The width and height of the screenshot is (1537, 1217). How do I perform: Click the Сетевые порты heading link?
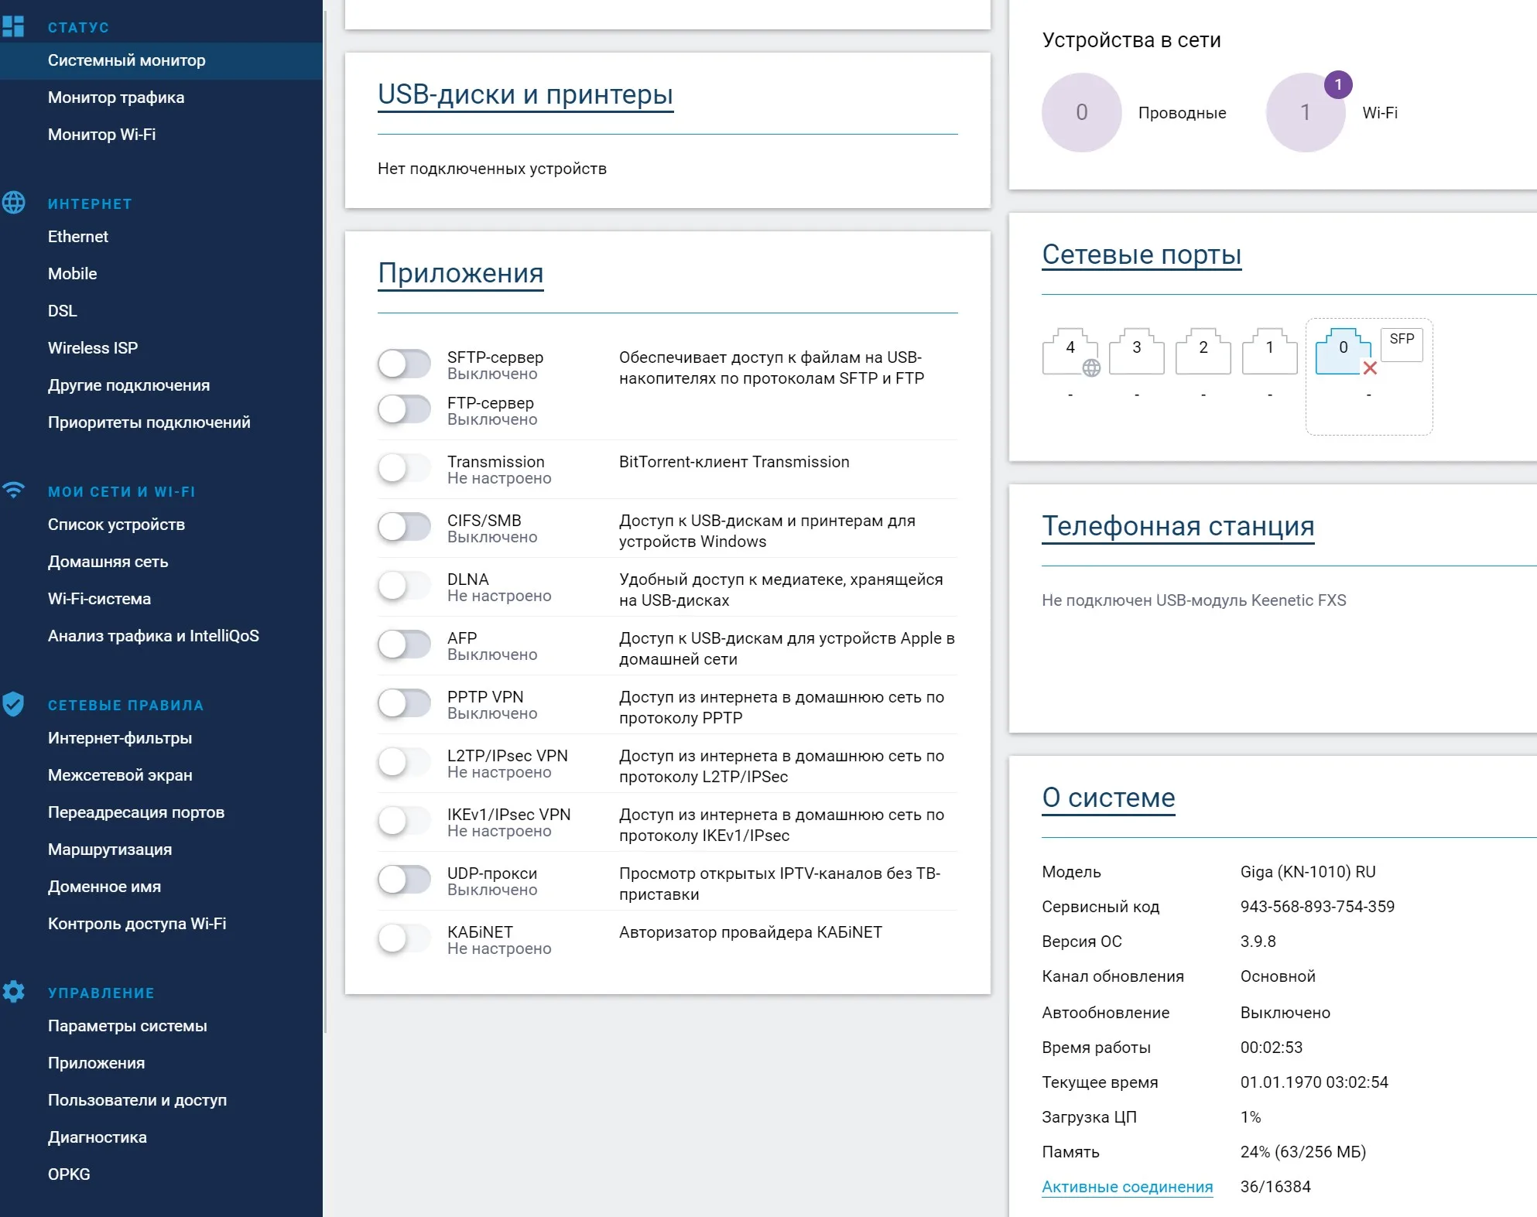pos(1142,255)
